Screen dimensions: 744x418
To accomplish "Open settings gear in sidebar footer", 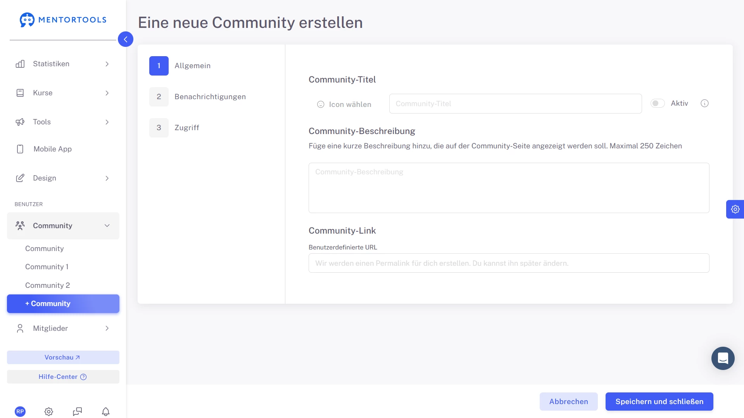I will point(48,411).
